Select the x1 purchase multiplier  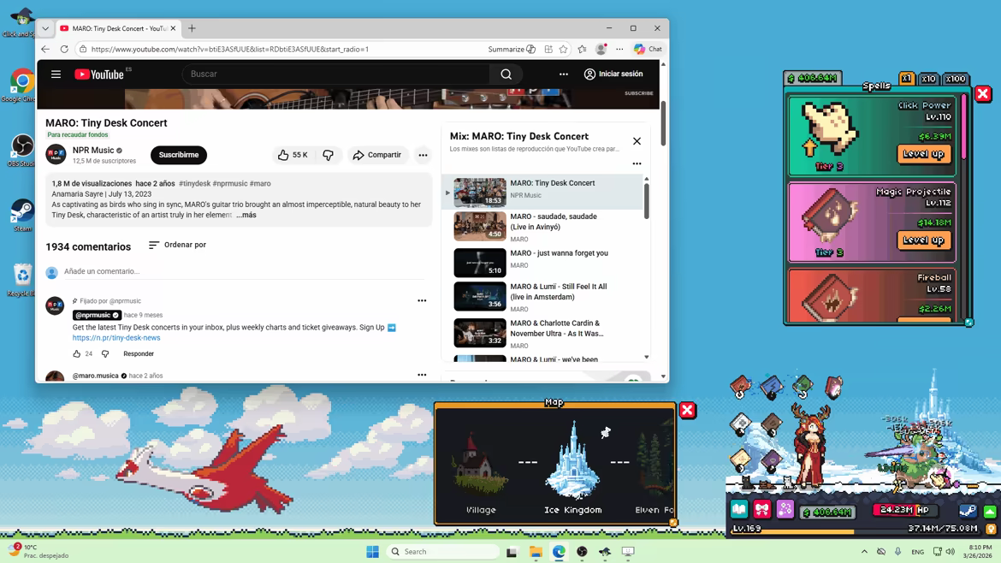(x=907, y=78)
